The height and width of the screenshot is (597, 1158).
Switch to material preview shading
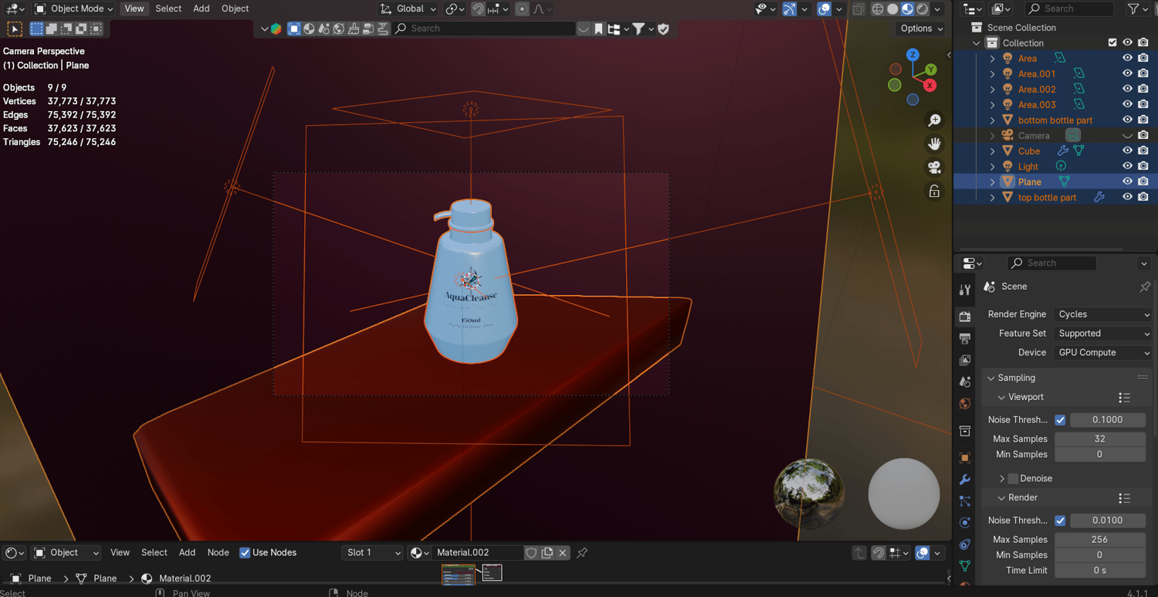(x=907, y=9)
